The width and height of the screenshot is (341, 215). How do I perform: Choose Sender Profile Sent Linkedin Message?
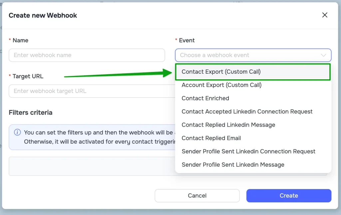point(233,165)
